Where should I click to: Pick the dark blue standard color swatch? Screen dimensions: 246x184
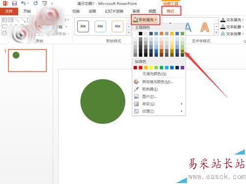(177, 68)
